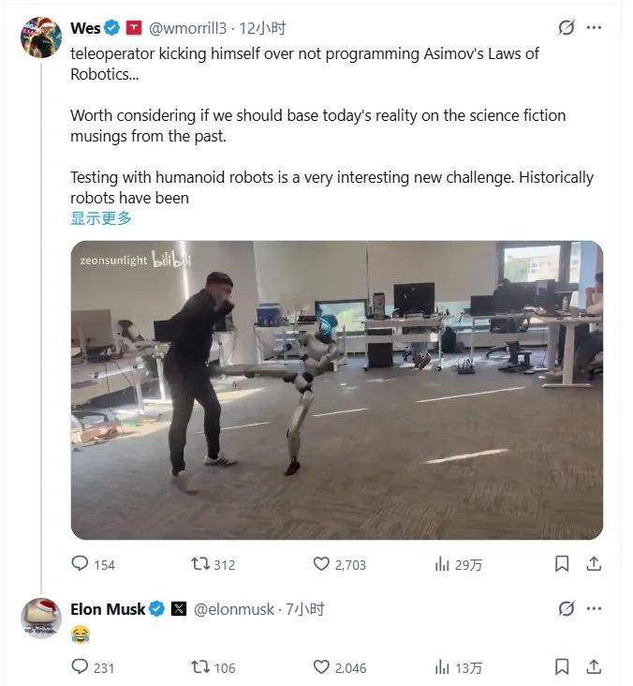Open Grok icon on Wes's post
The width and height of the screenshot is (633, 686).
[x=566, y=28]
